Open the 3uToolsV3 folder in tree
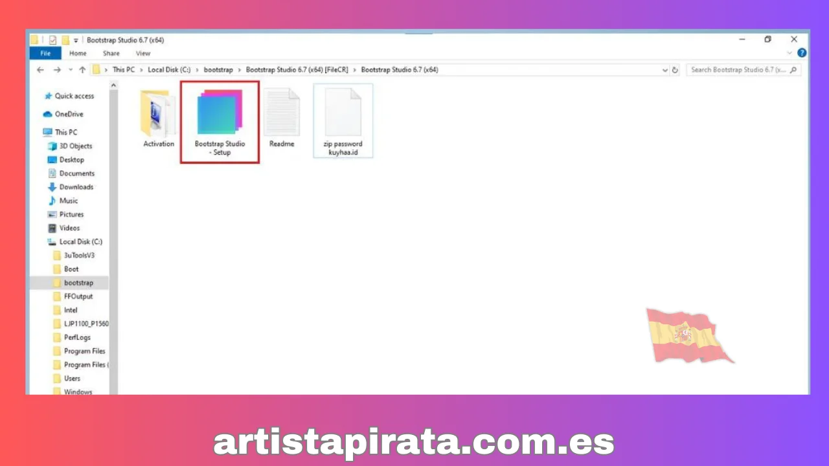829x466 pixels. [74, 255]
